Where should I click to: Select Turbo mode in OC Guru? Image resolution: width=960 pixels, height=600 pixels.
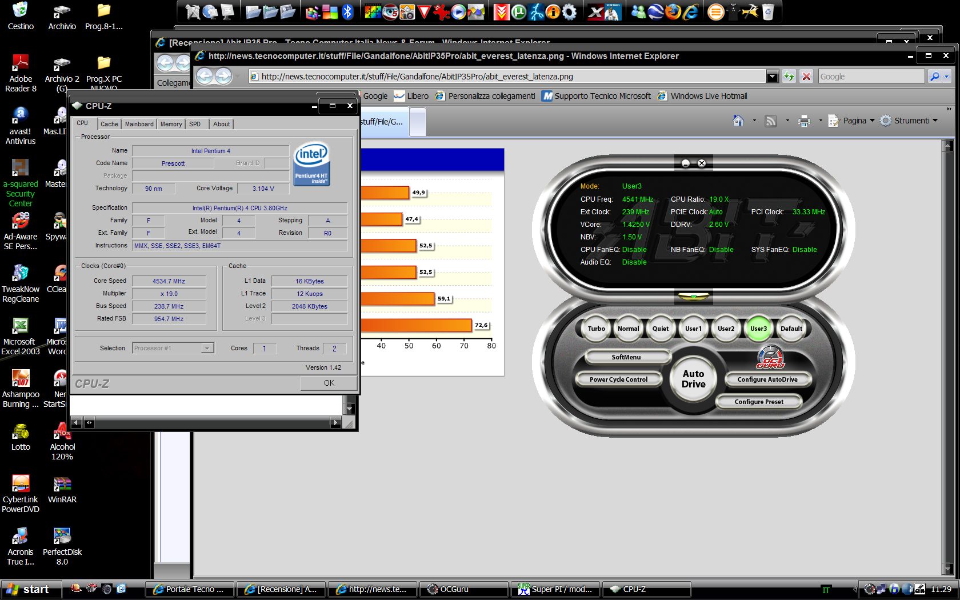tap(596, 329)
